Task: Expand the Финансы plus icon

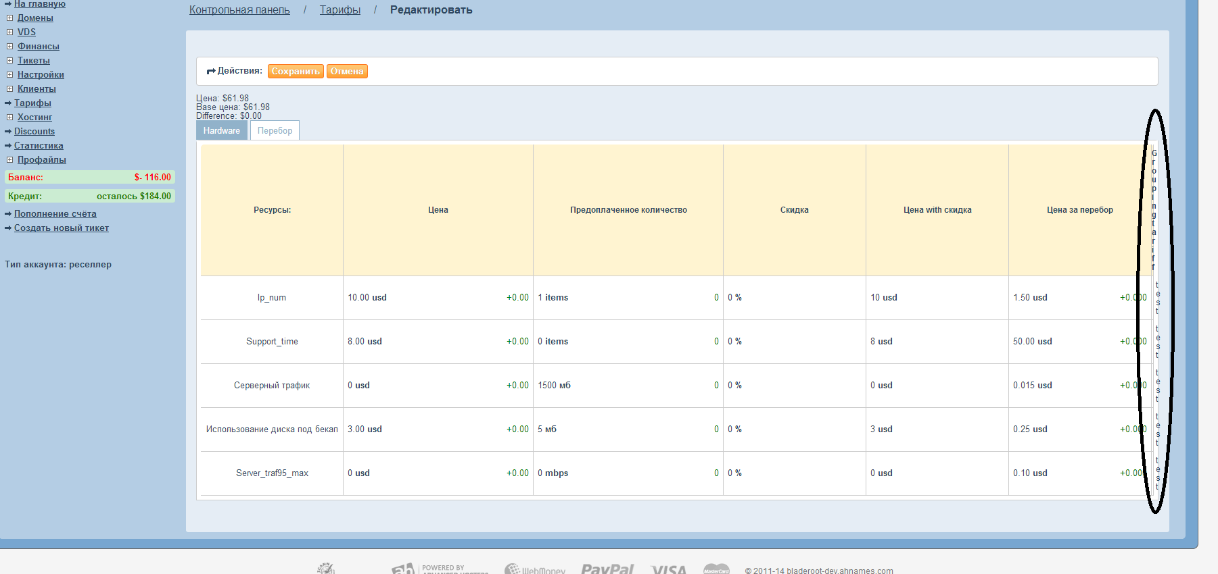Action: (x=10, y=47)
